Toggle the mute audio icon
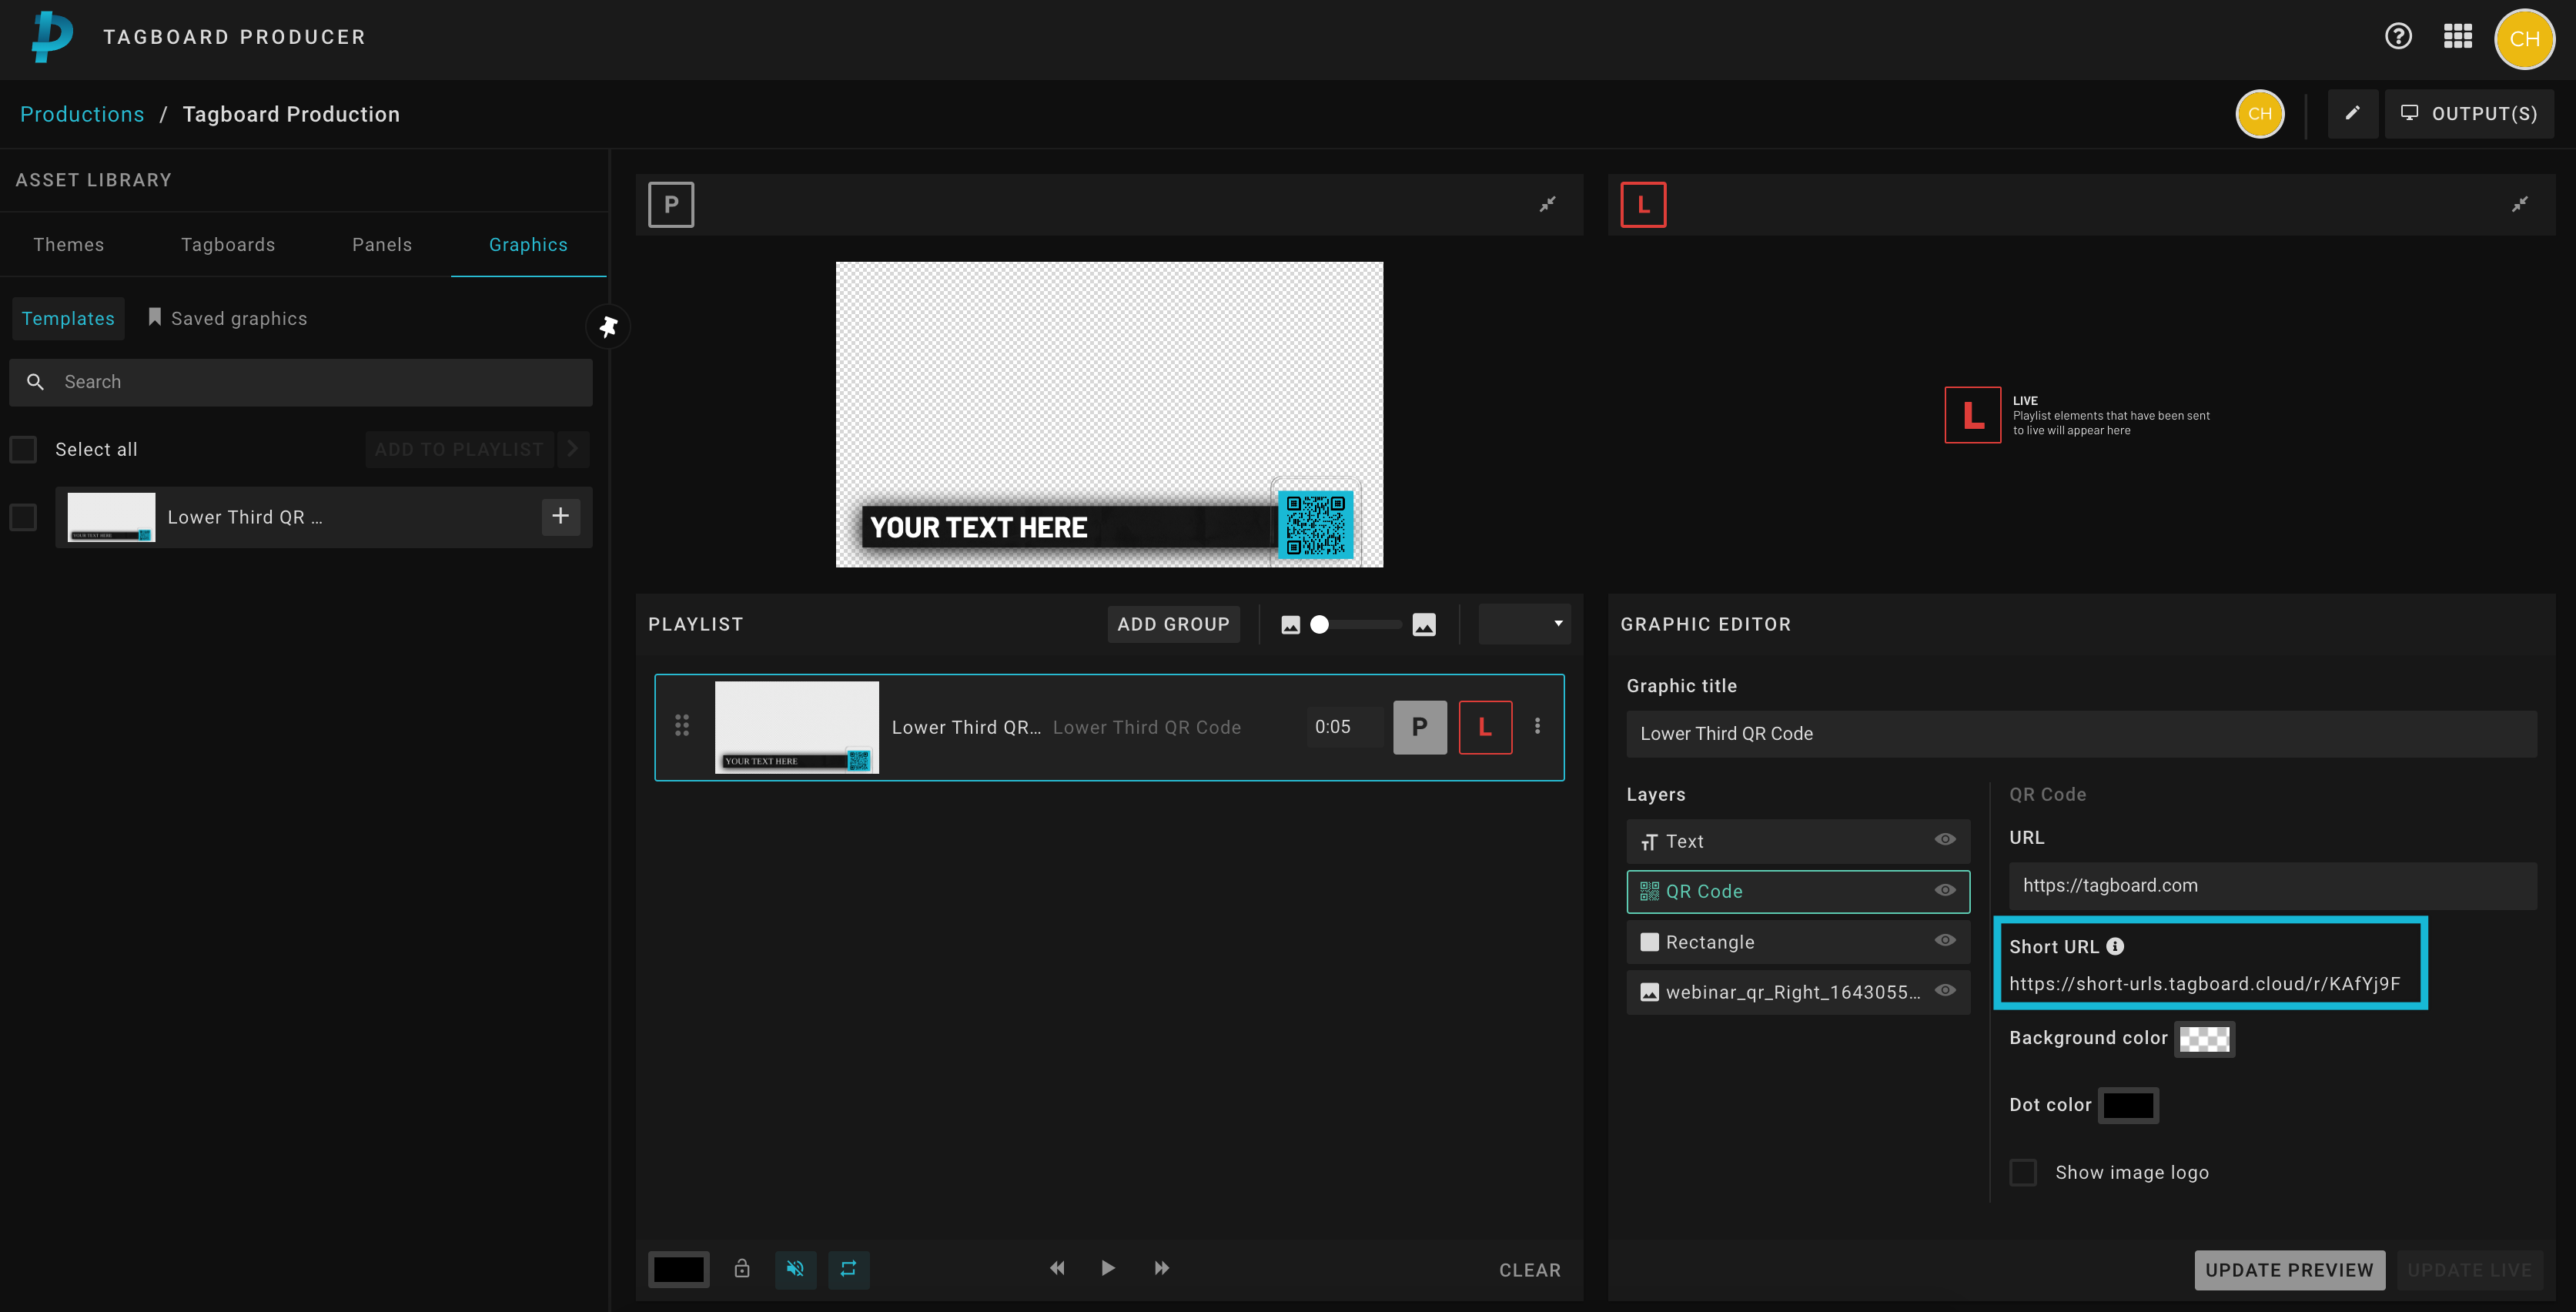 coord(795,1269)
